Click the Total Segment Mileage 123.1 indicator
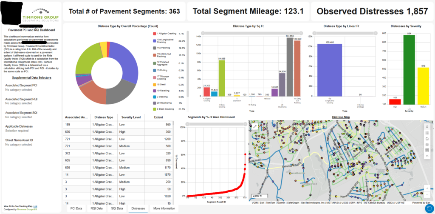435x214 pixels. 248,11
